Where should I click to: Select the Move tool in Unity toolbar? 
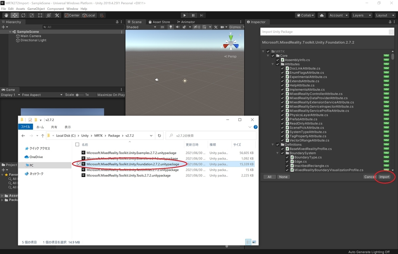[x=15, y=15]
